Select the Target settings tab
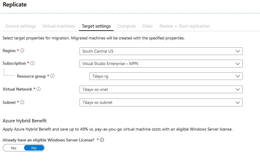The width and height of the screenshot is (260, 162). tap(96, 26)
